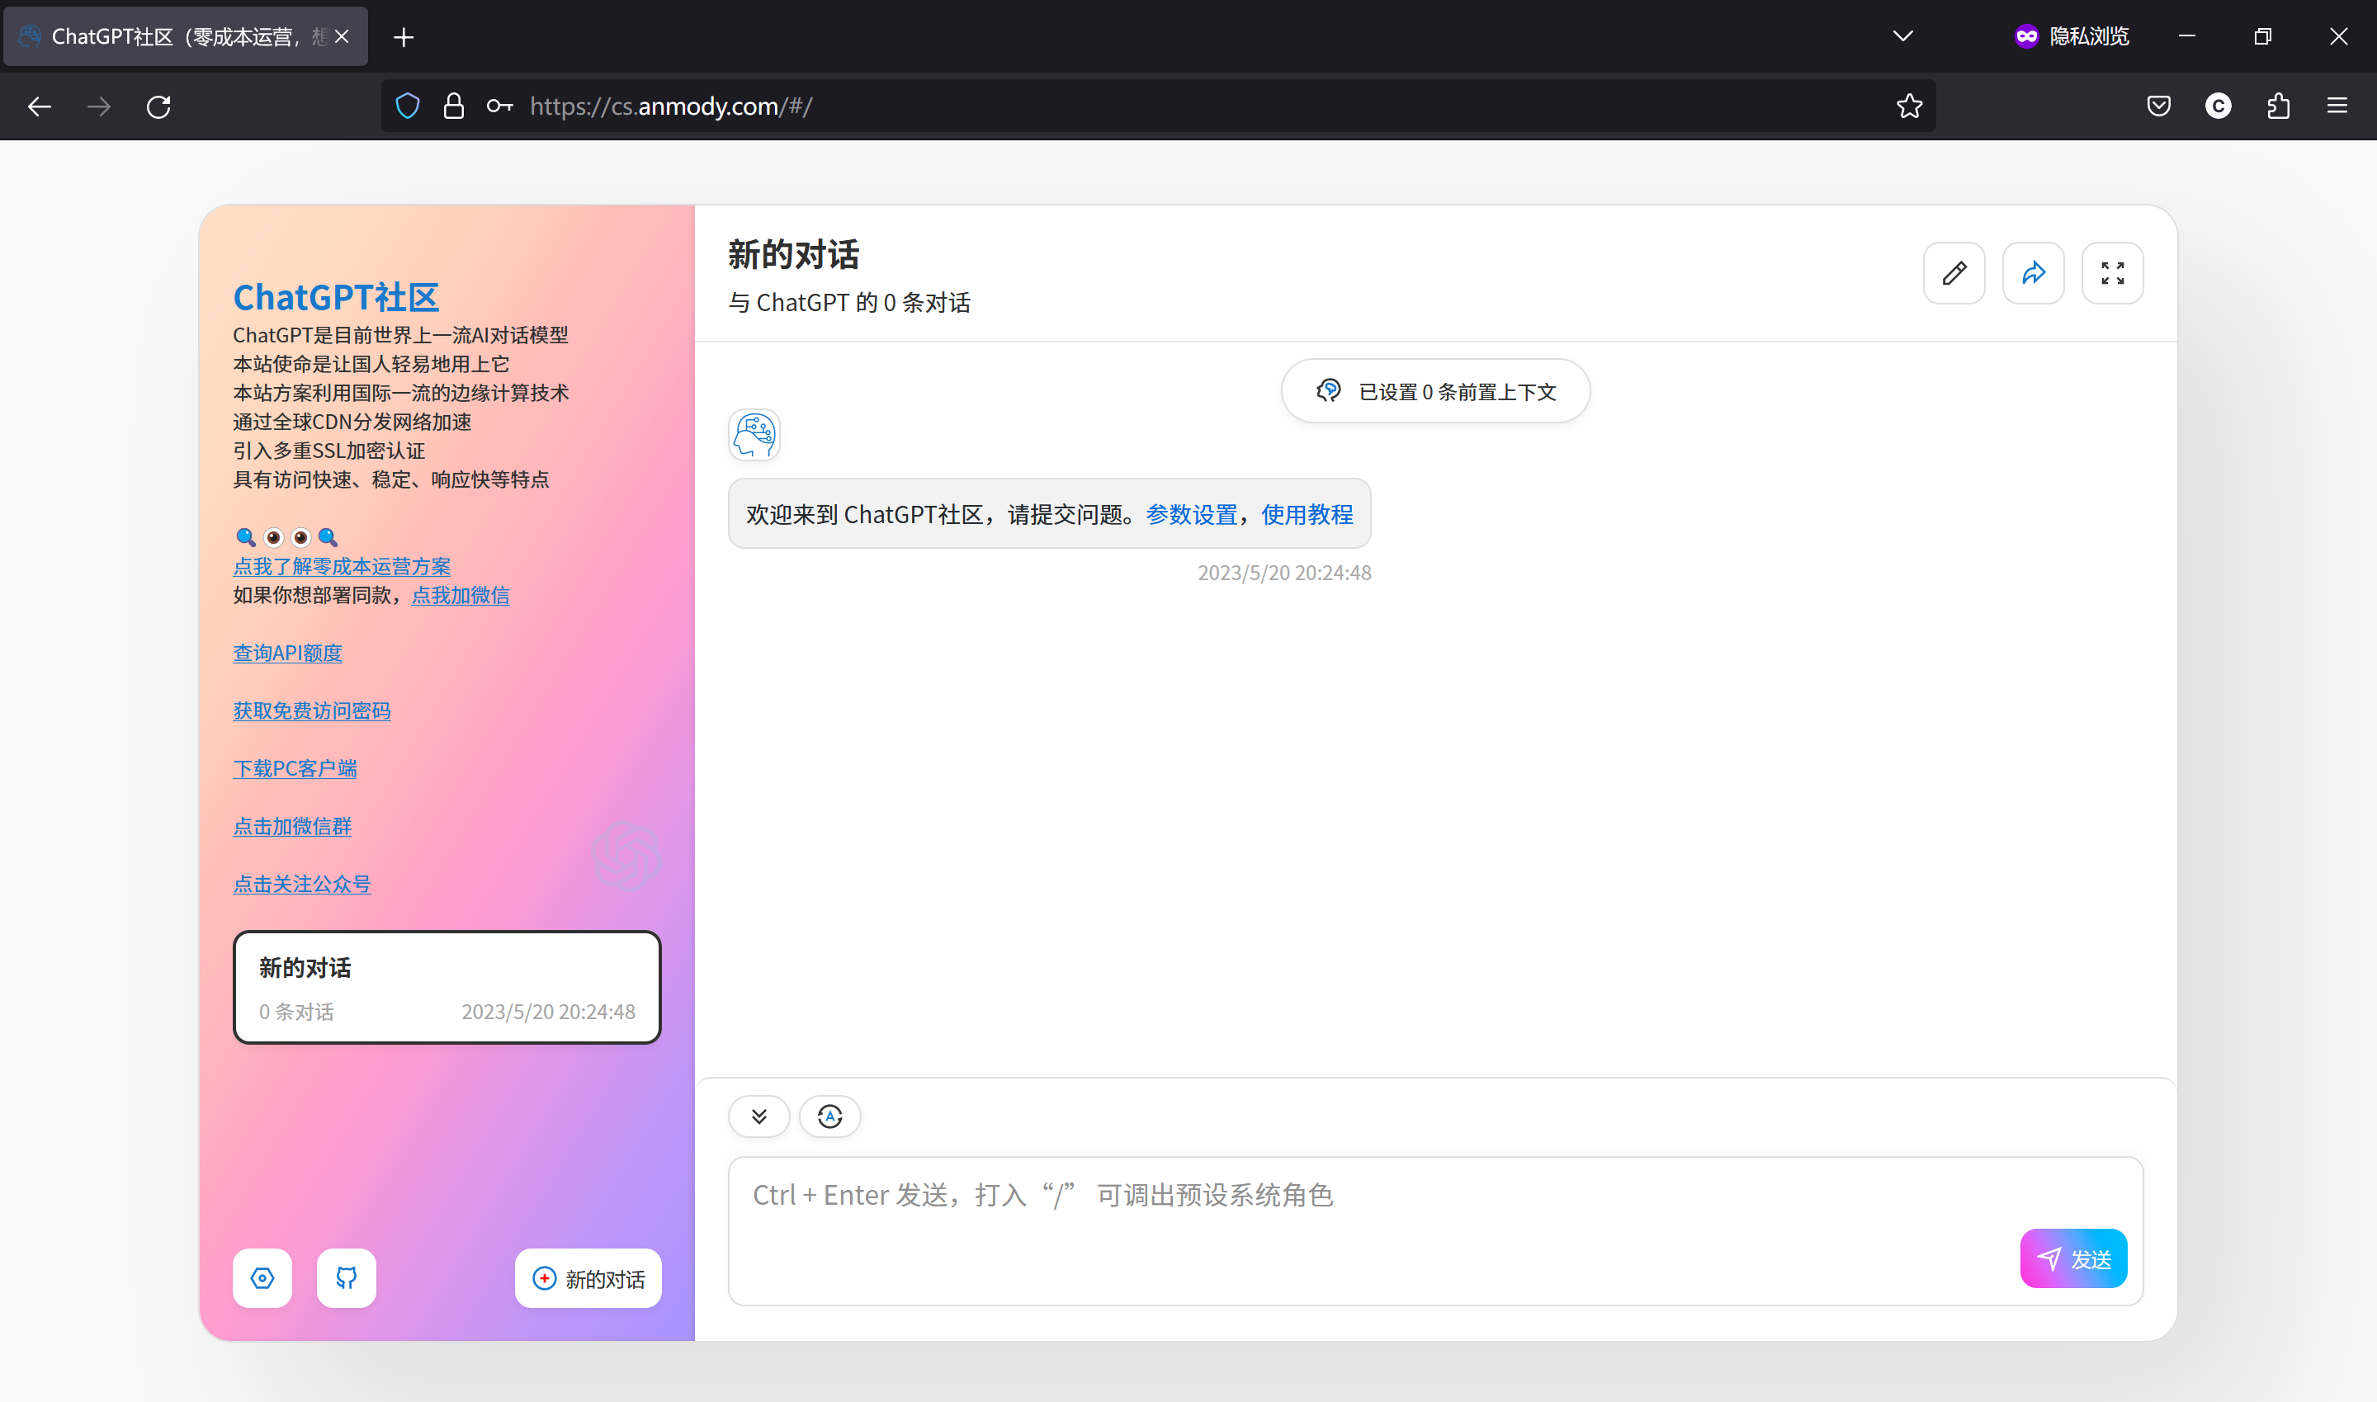2377x1402 pixels.
Task: Expand the list all tabs chevron
Action: 1902,36
